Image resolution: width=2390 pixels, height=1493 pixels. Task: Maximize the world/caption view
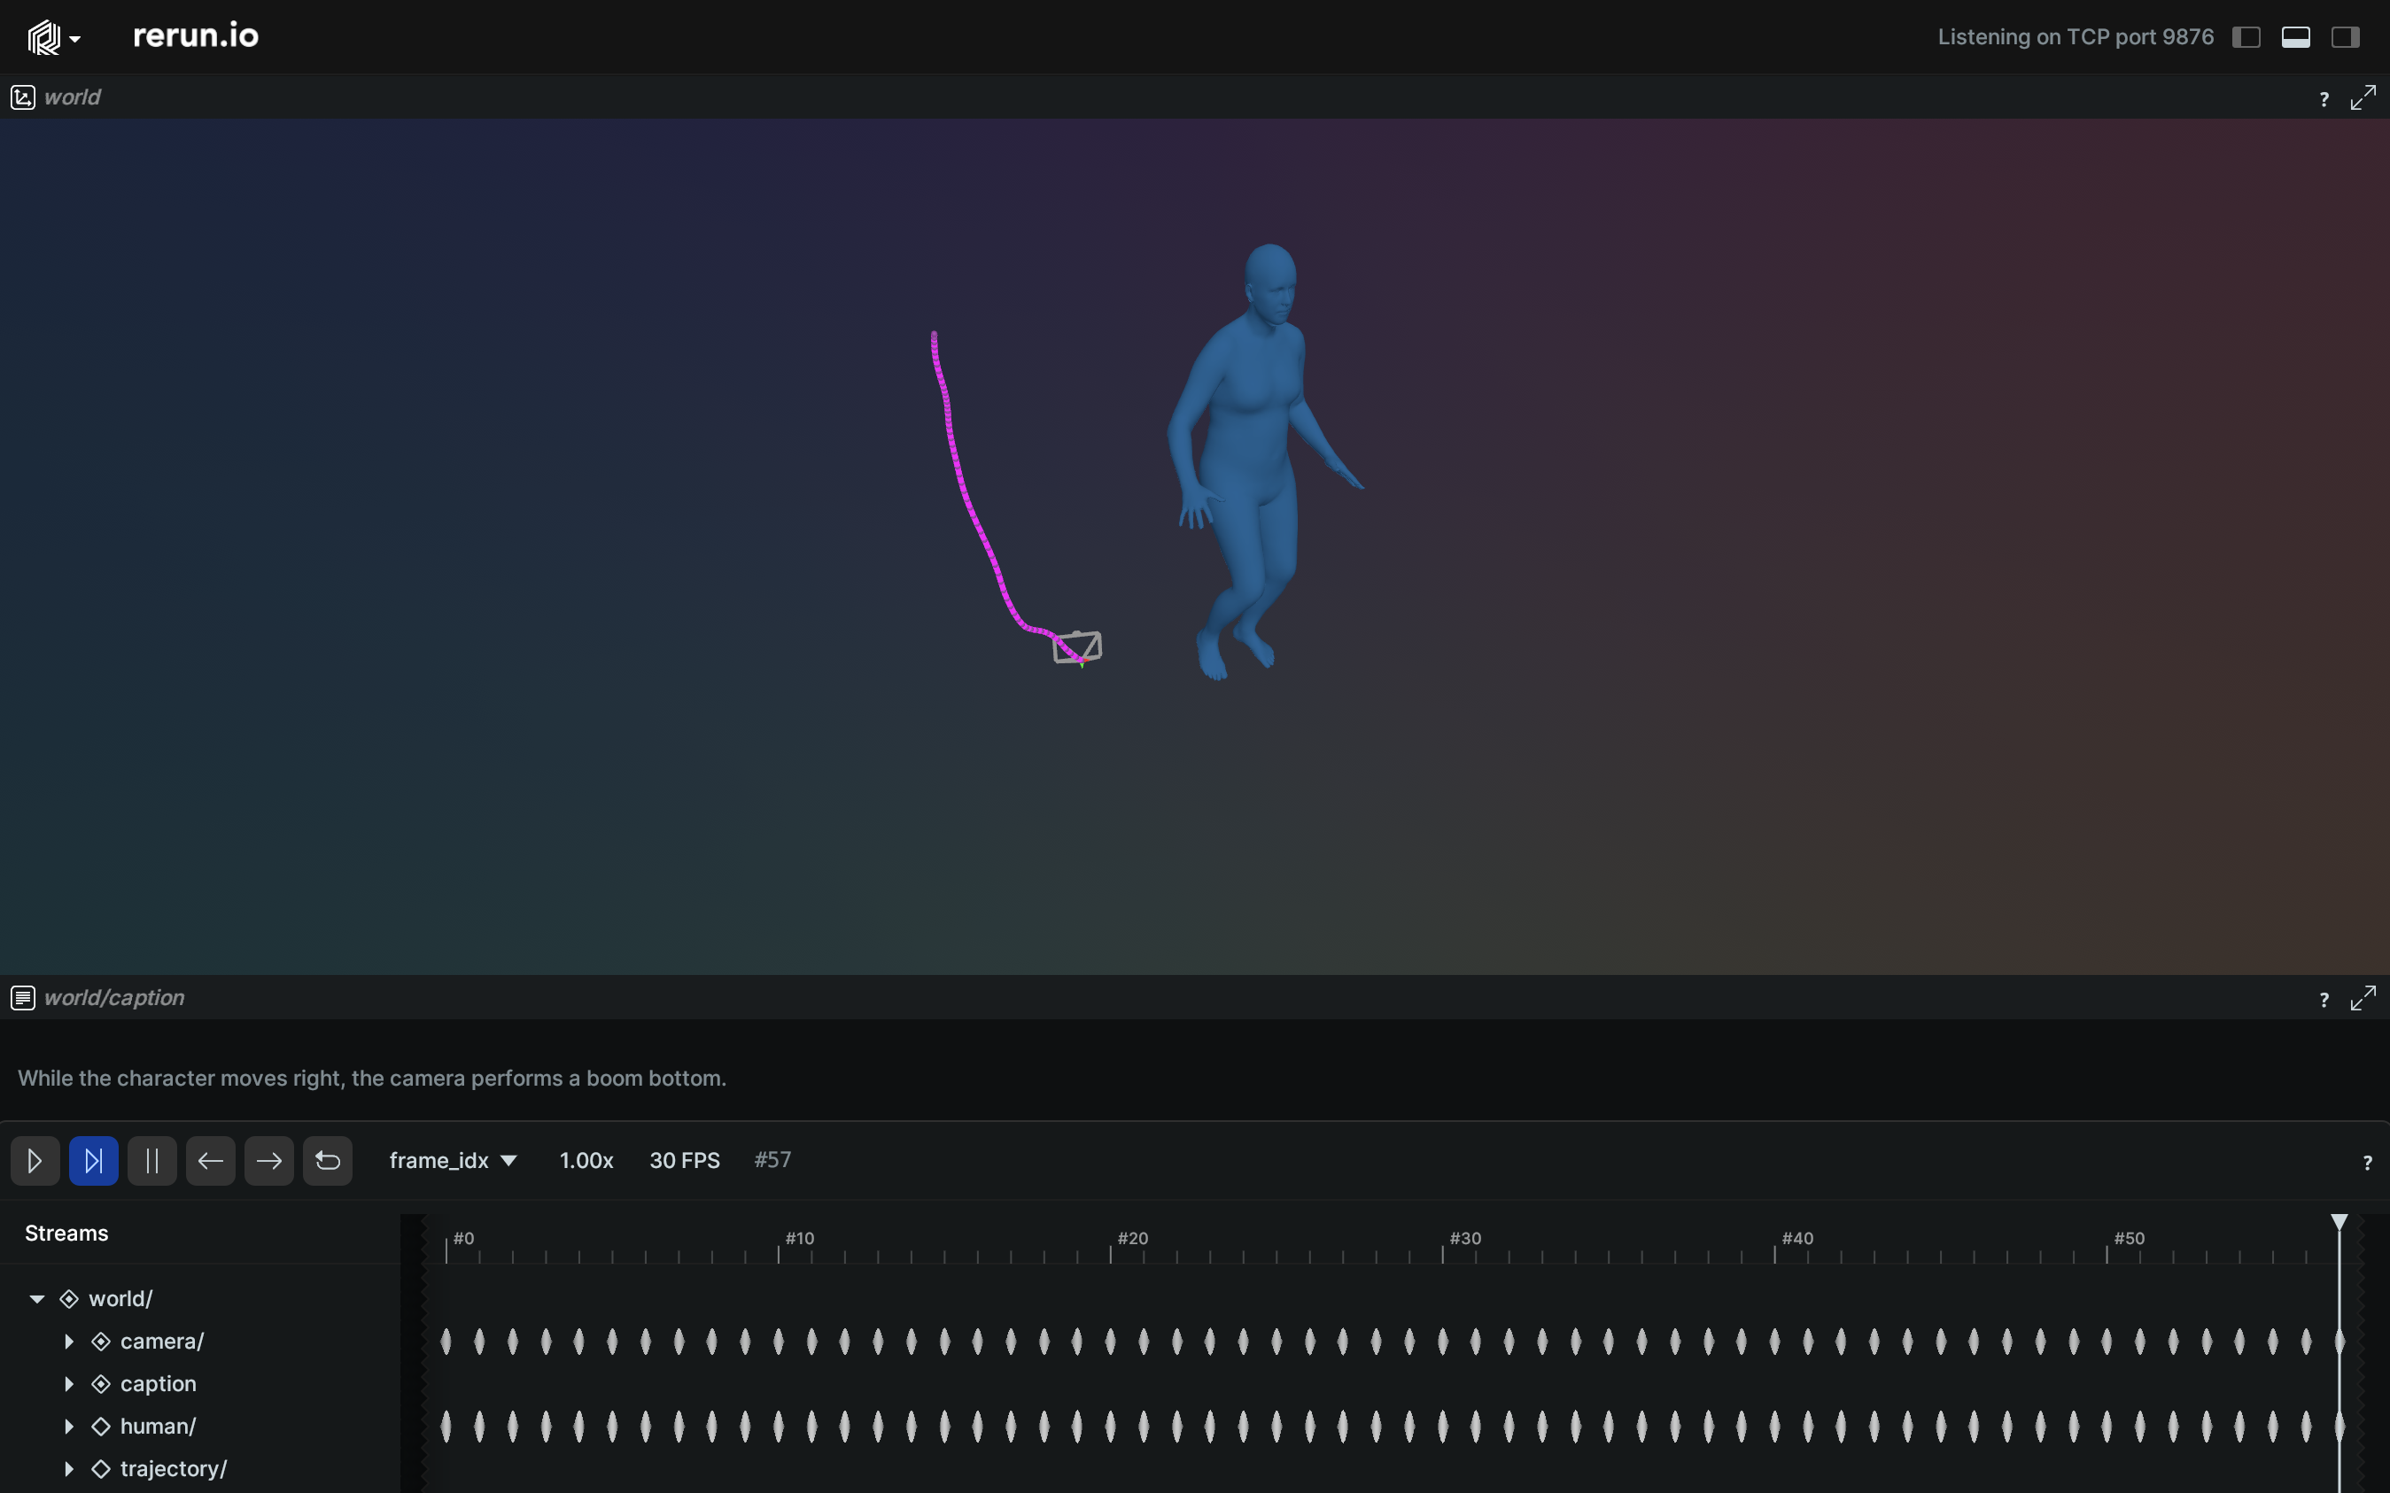[x=2363, y=998]
